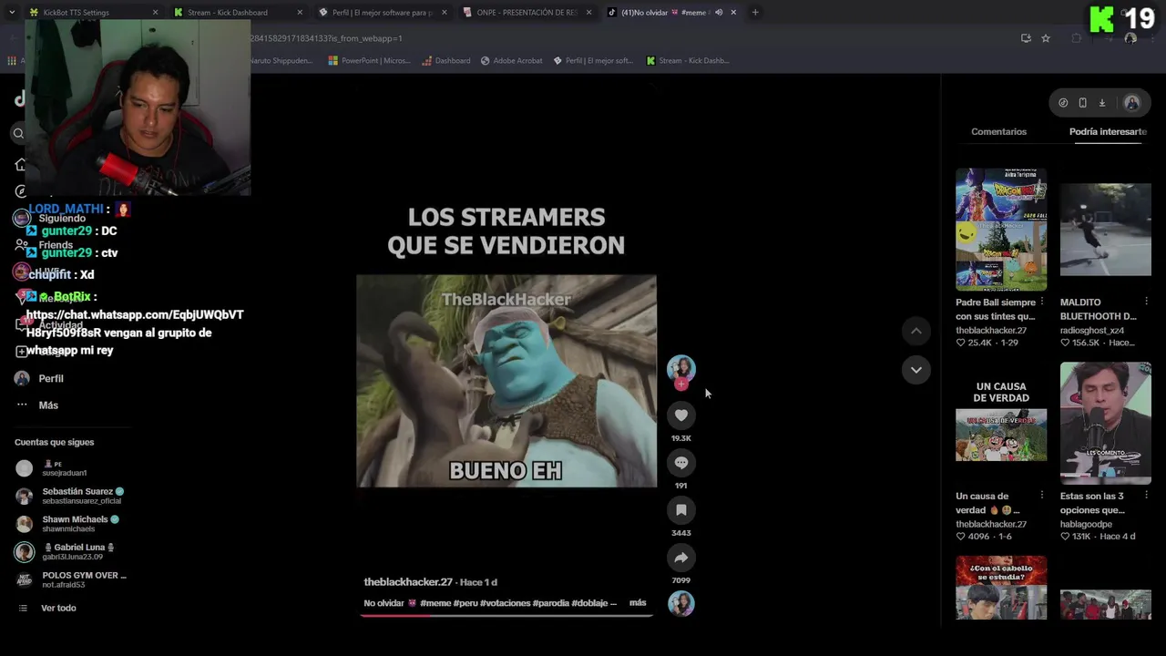Switch to KickBot TTS Settings browser tab
This screenshot has height=656, width=1166.
click(x=91, y=13)
